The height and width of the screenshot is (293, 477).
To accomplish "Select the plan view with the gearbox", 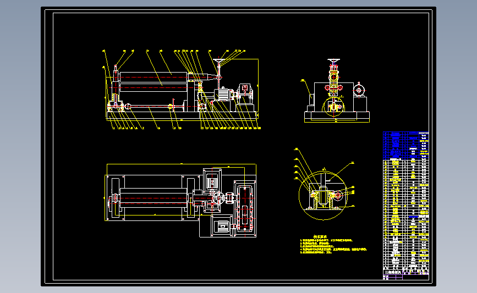I will pos(180,201).
